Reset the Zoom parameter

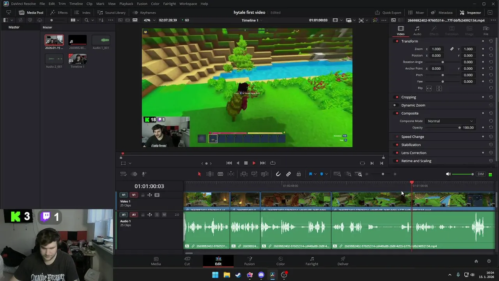[491, 49]
